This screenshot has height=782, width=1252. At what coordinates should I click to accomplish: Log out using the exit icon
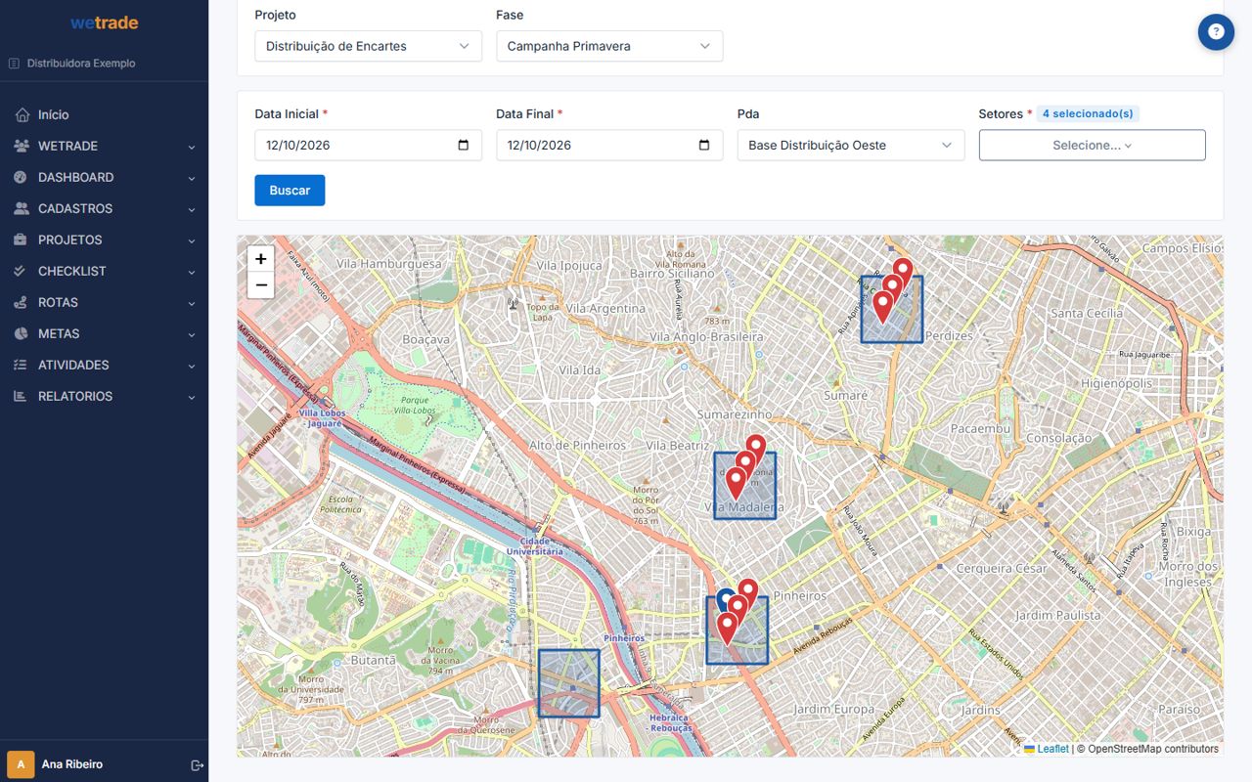pos(197,764)
